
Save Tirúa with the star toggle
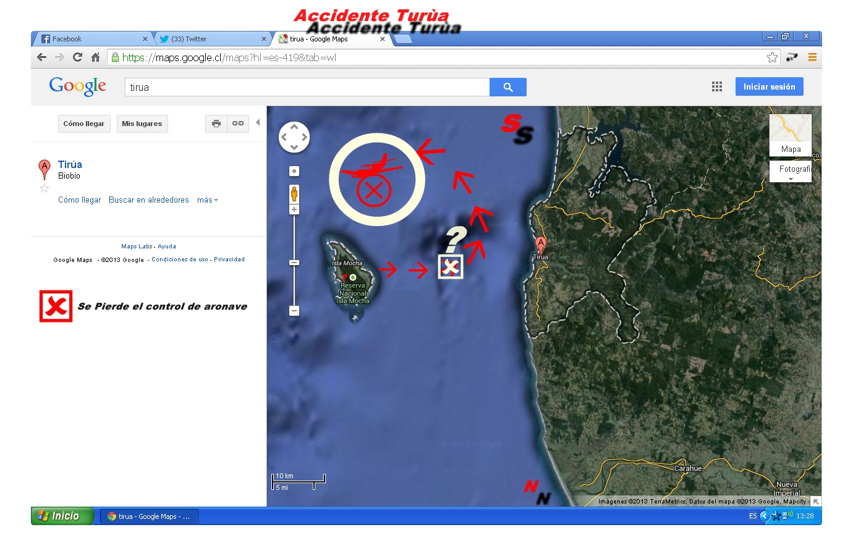(45, 188)
